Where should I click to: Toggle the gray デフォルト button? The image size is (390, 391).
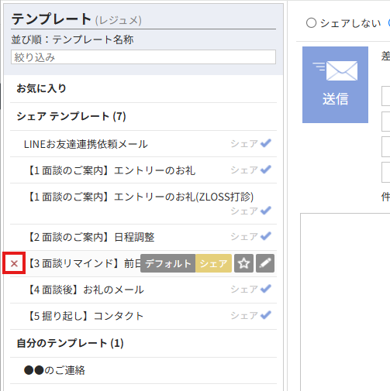[168, 263]
